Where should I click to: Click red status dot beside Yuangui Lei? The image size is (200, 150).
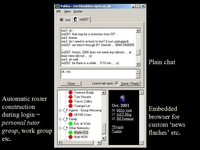tap(70, 106)
